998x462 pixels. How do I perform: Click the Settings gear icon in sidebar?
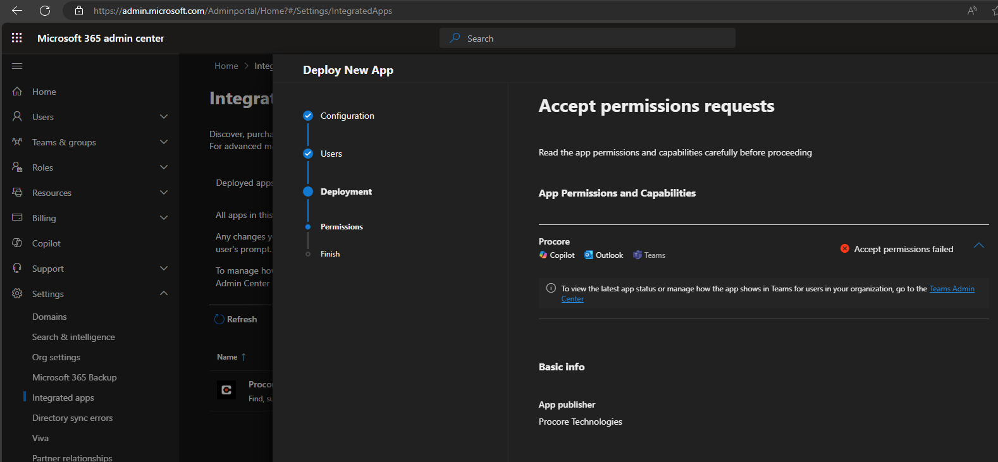(x=17, y=294)
